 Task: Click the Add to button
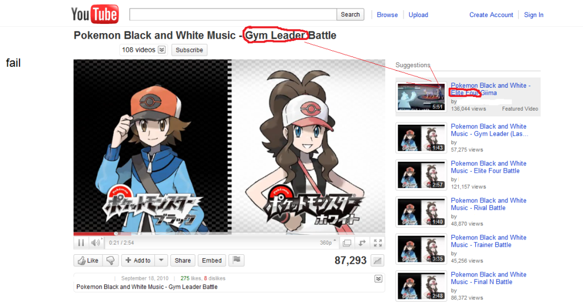point(138,261)
